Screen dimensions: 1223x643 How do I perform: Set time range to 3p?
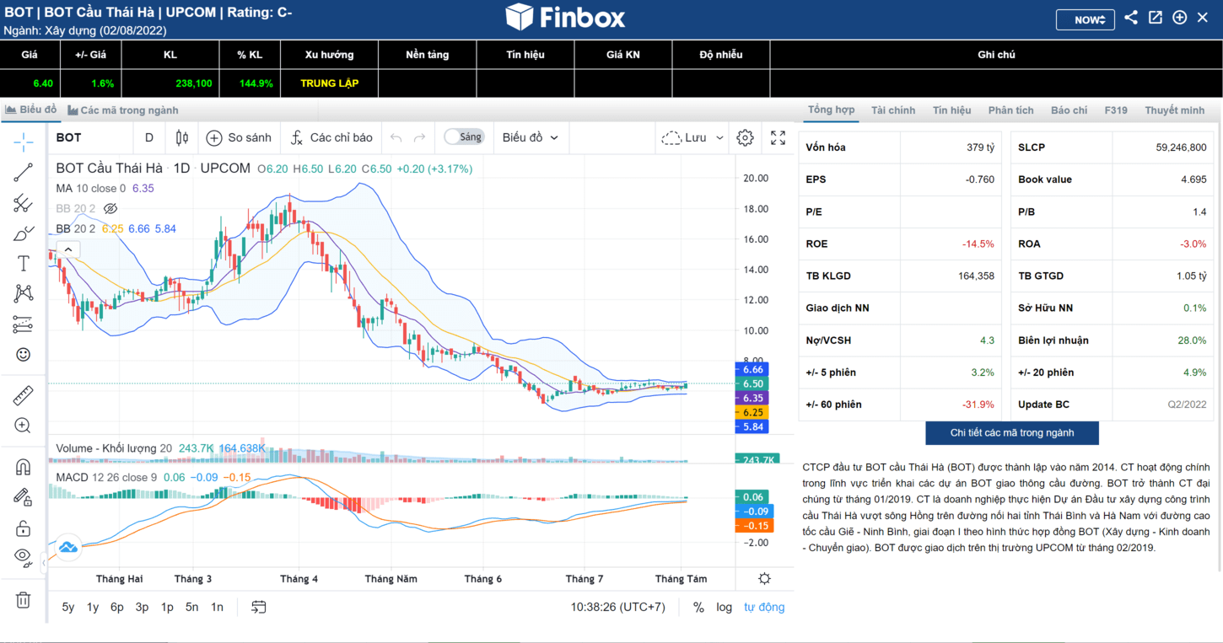click(143, 607)
